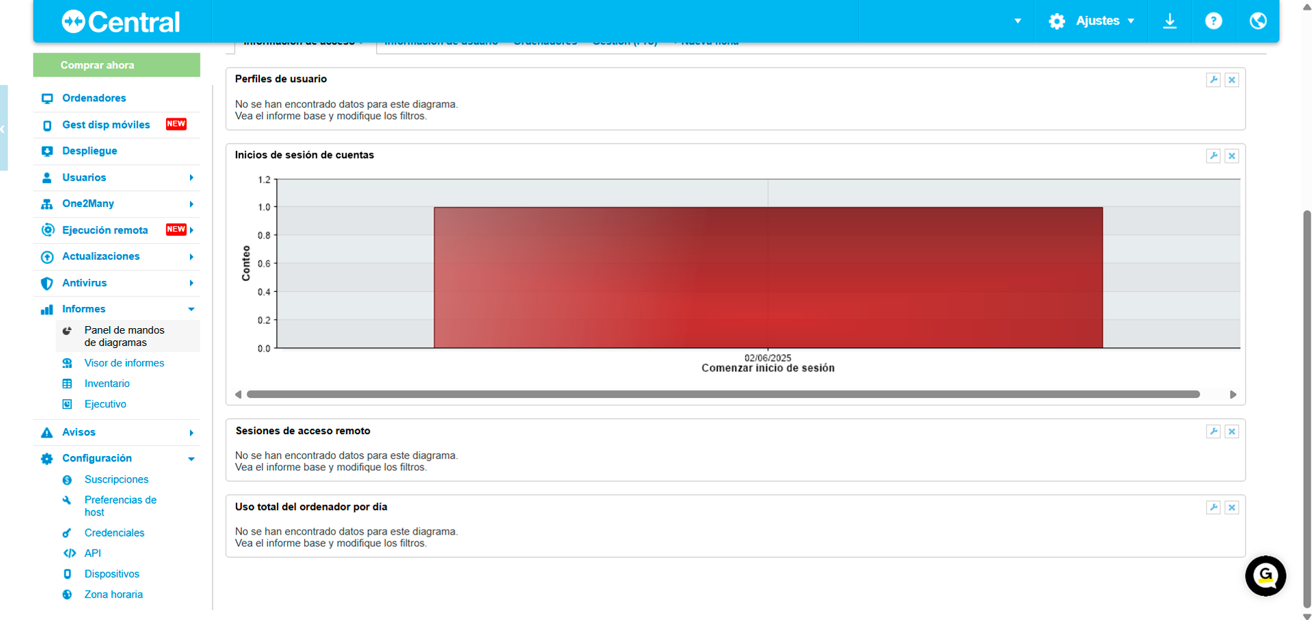Open the Credenciales link

tap(114, 533)
